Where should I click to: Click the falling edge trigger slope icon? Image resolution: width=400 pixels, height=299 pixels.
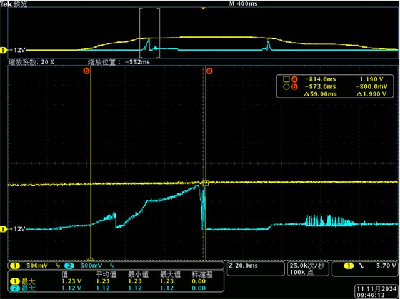[x=361, y=266]
